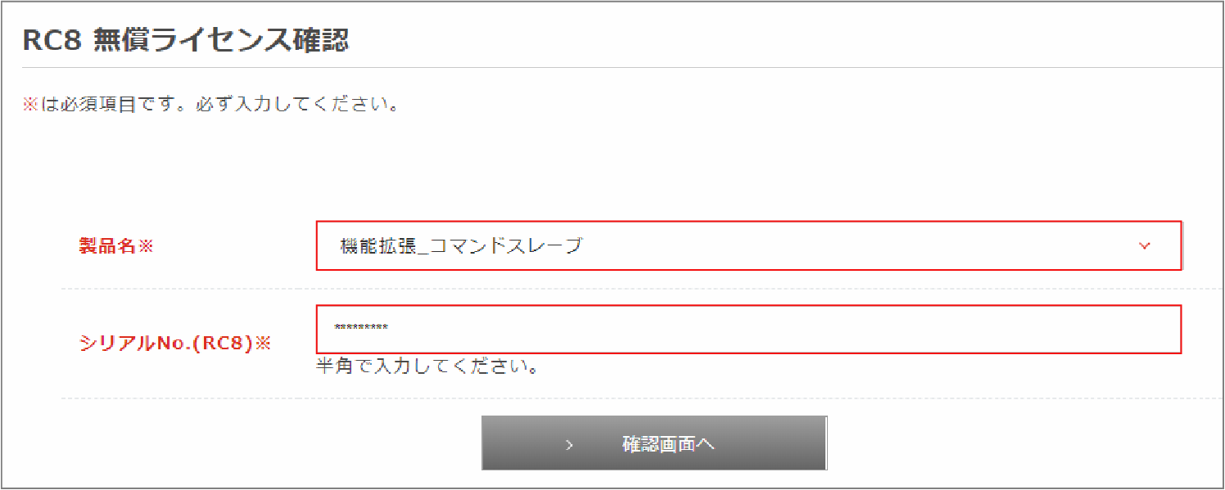Image resolution: width=1225 pixels, height=490 pixels.
Task: Click the 製品名 field label
Action: (x=106, y=246)
